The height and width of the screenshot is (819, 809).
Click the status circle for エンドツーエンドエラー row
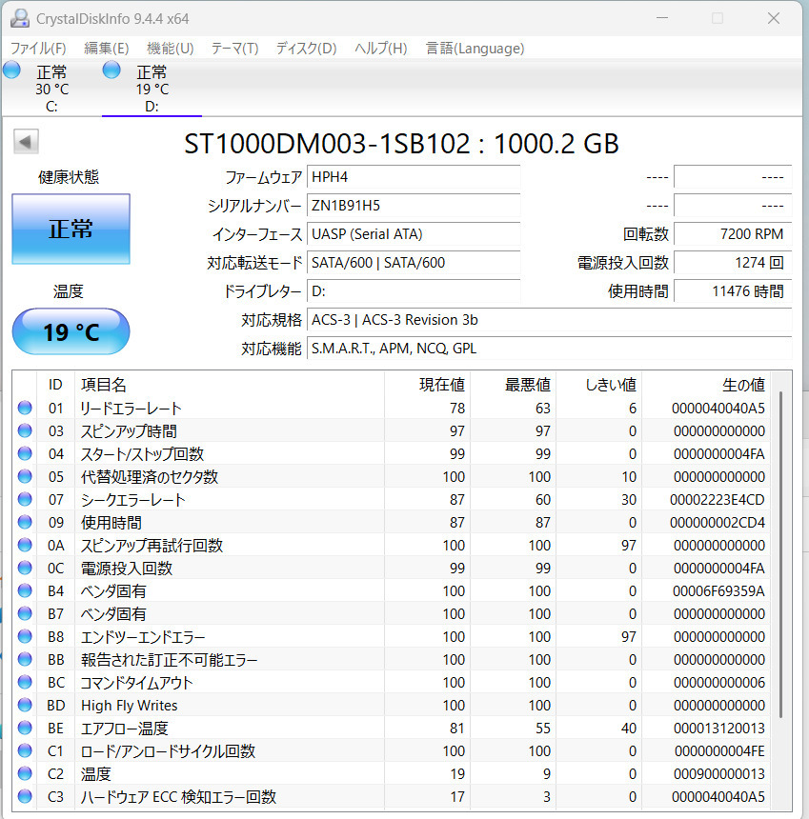(x=25, y=637)
